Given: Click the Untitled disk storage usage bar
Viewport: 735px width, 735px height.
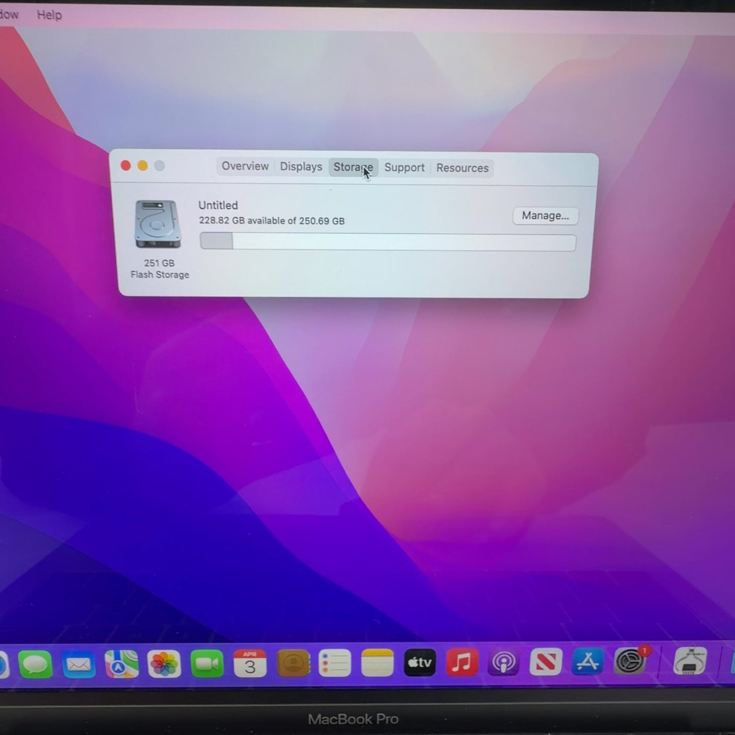Looking at the screenshot, I should point(388,242).
